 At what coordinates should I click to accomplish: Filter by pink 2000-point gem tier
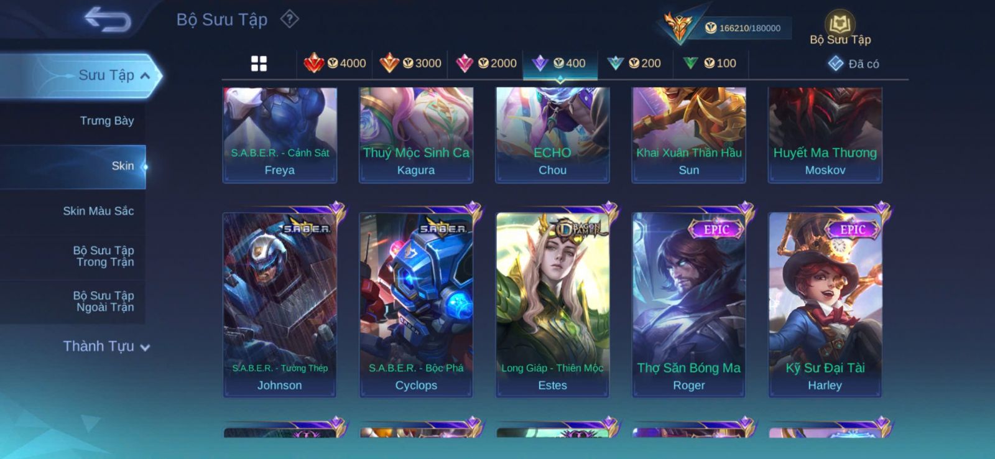click(x=486, y=63)
